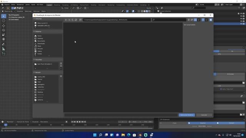Open Euro Truck Simulator 2 favorite
The image size is (246, 138).
[x=45, y=64]
